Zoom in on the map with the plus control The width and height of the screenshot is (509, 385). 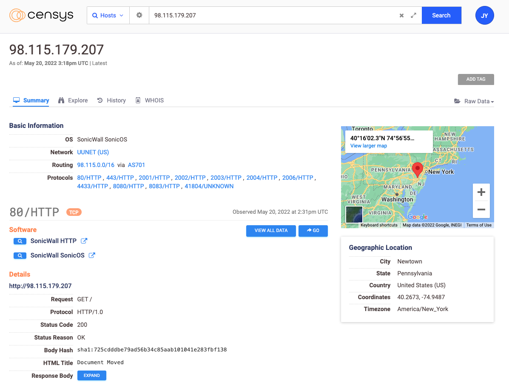click(x=481, y=192)
